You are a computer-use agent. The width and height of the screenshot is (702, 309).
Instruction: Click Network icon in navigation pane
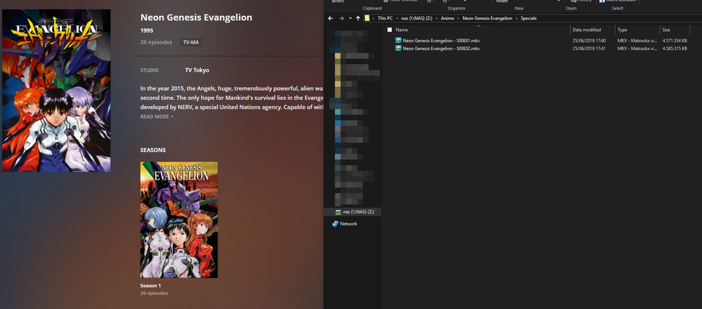click(x=335, y=223)
